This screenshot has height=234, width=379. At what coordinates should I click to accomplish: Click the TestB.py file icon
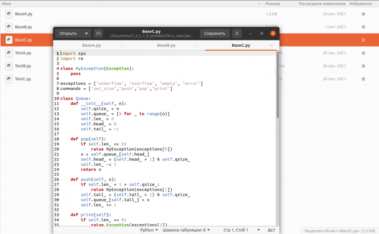(9, 66)
